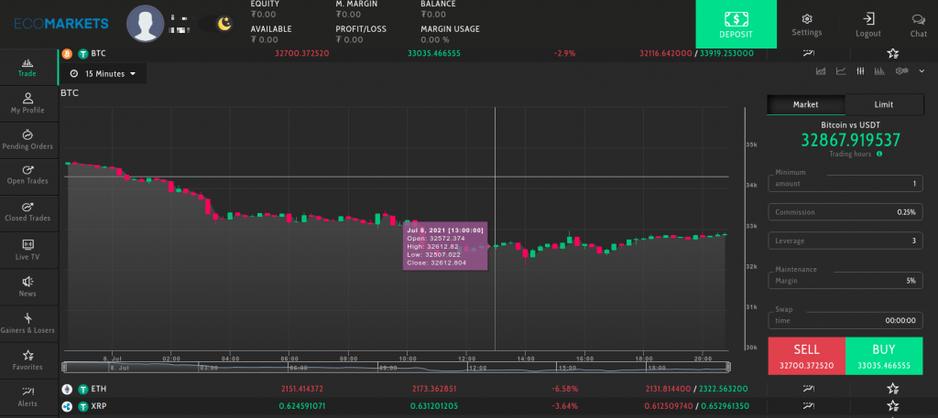This screenshot has height=418, width=938.
Task: Select the Market order tab
Action: pyautogui.click(x=806, y=104)
